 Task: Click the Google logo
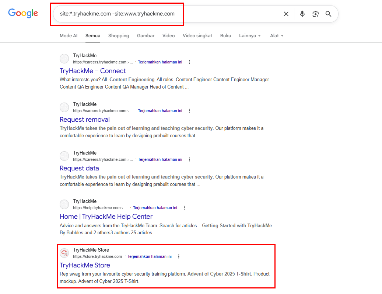pos(23,13)
